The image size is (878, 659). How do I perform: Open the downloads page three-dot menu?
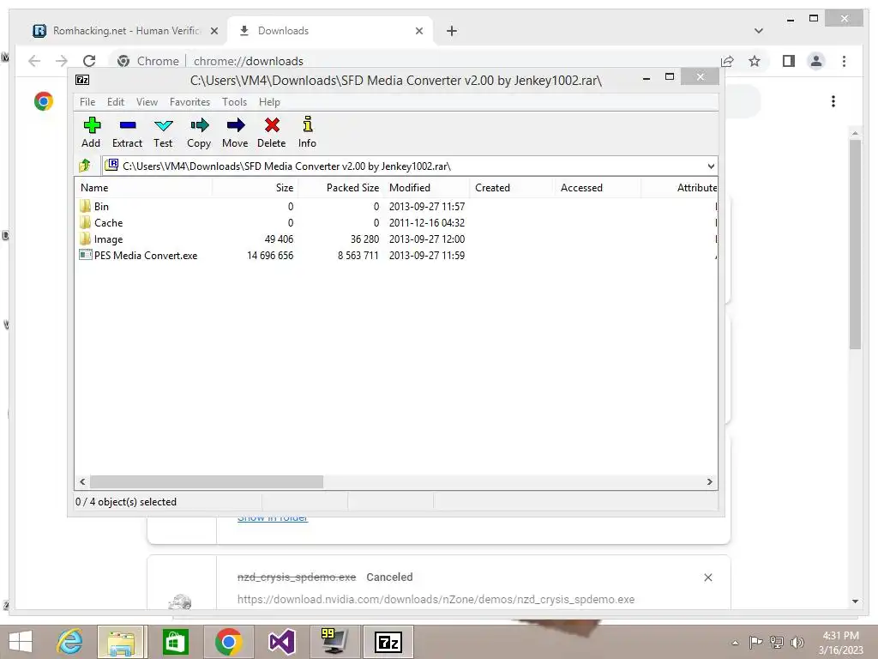(833, 101)
